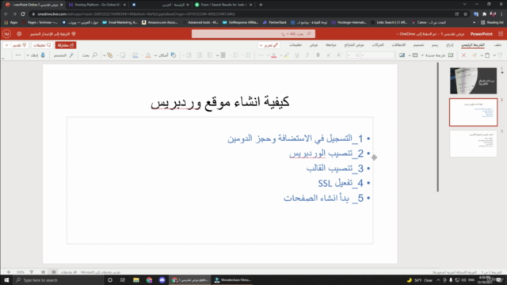Click the Paste clipboard icon

tap(487, 55)
